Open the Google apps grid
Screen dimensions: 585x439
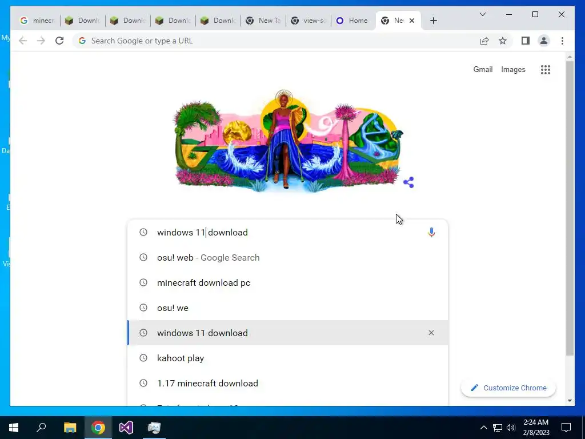click(x=546, y=69)
